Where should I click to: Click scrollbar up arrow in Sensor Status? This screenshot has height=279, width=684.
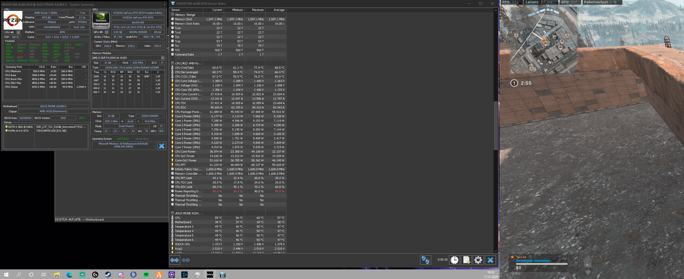coord(495,10)
